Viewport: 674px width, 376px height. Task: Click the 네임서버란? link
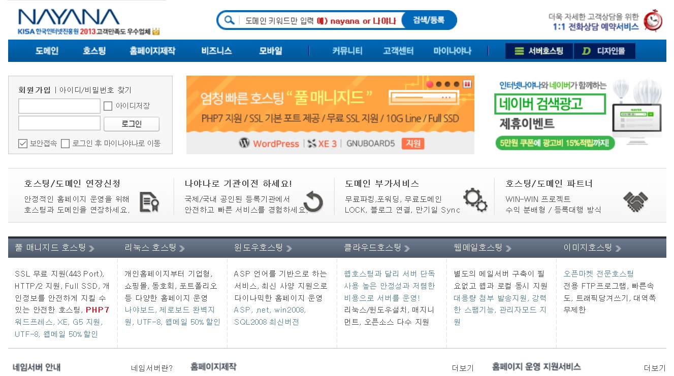tap(152, 368)
